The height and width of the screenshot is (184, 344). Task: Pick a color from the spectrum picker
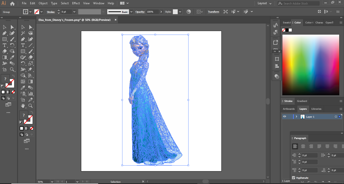coord(311,65)
